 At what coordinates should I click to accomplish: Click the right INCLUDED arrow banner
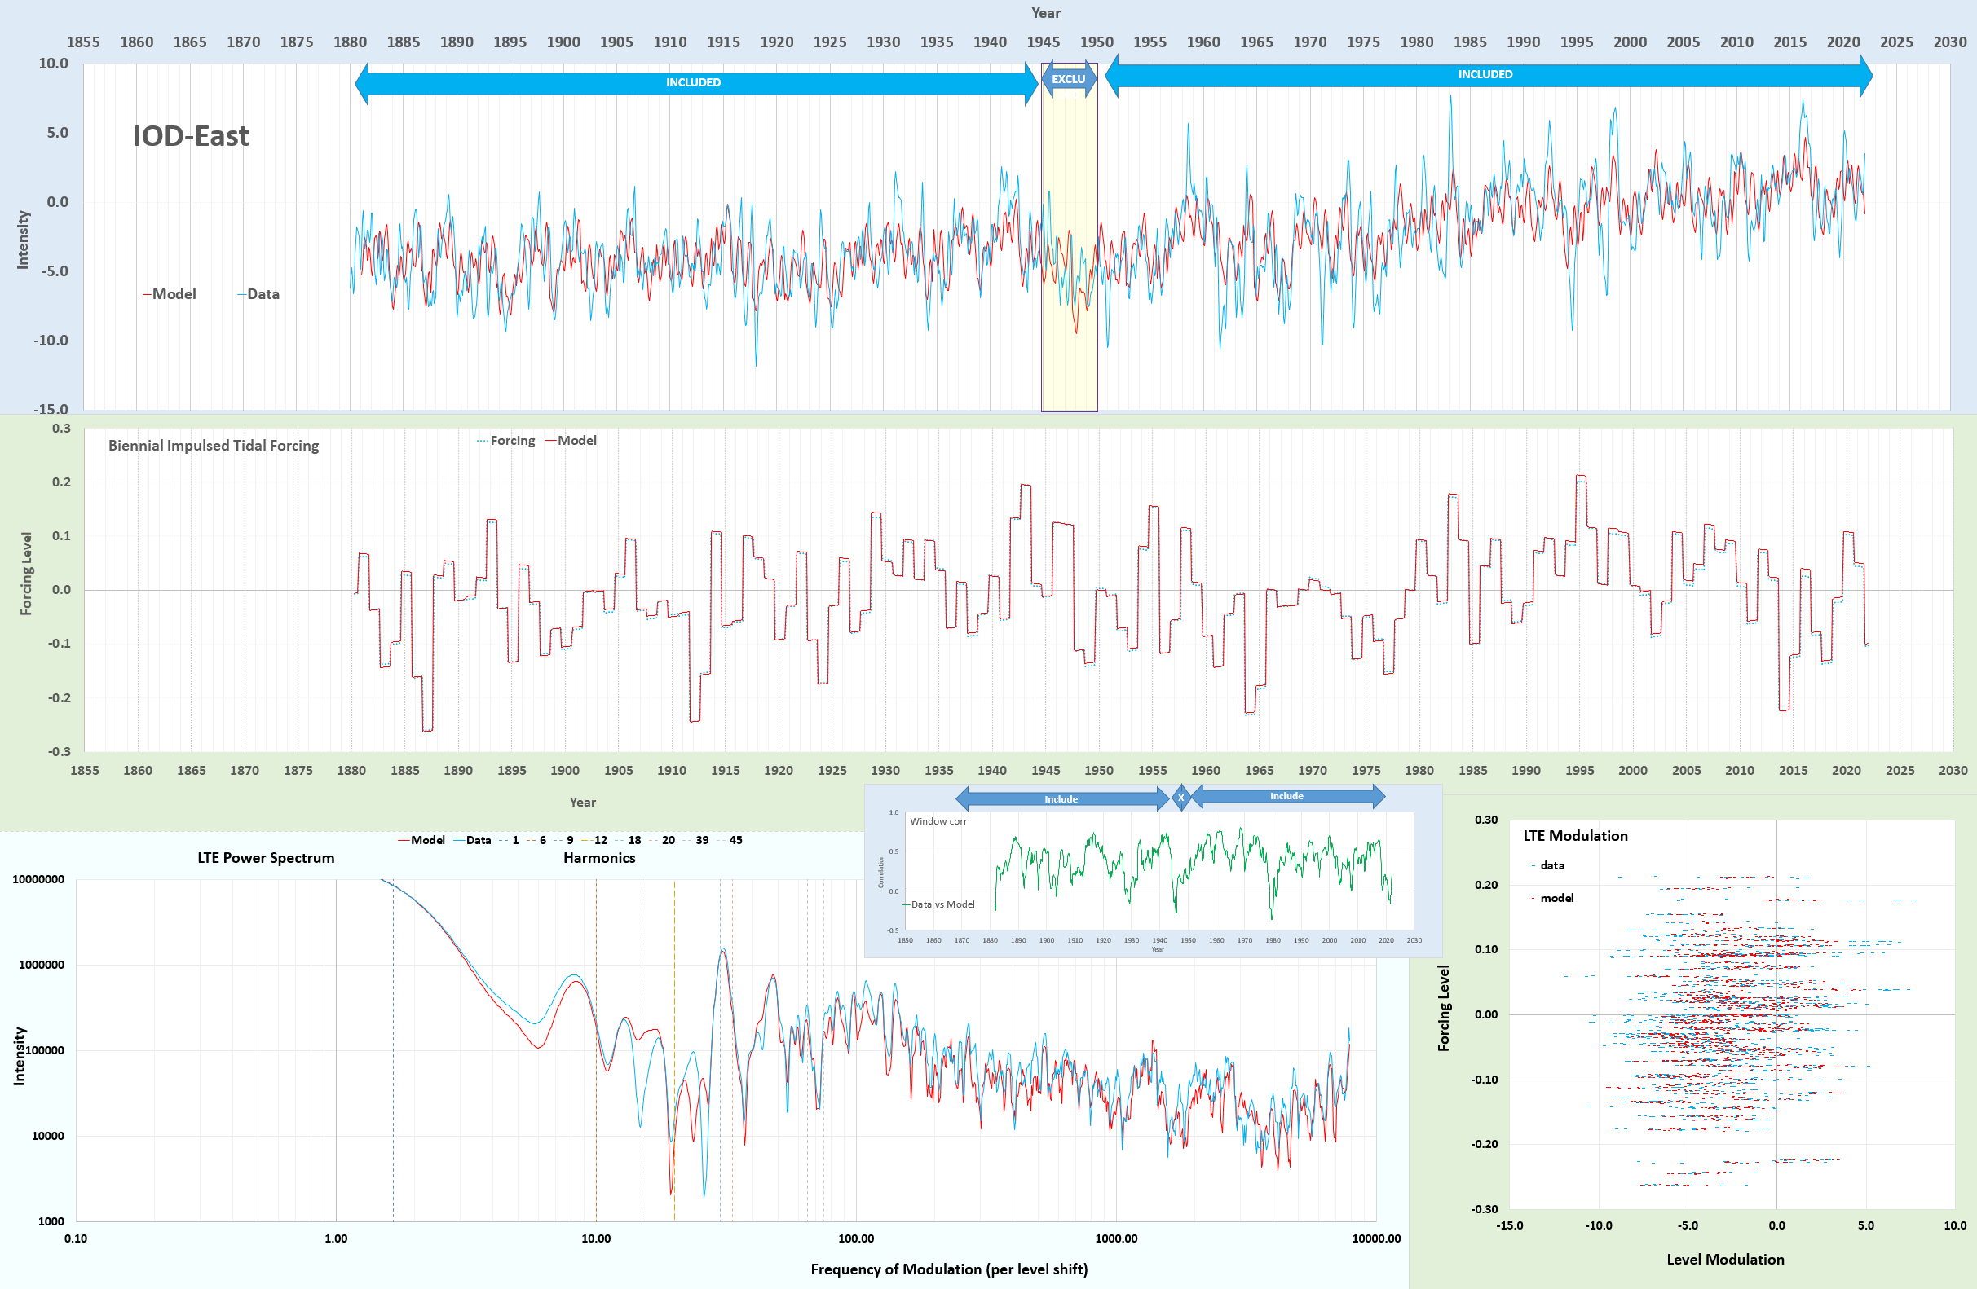tap(1485, 74)
